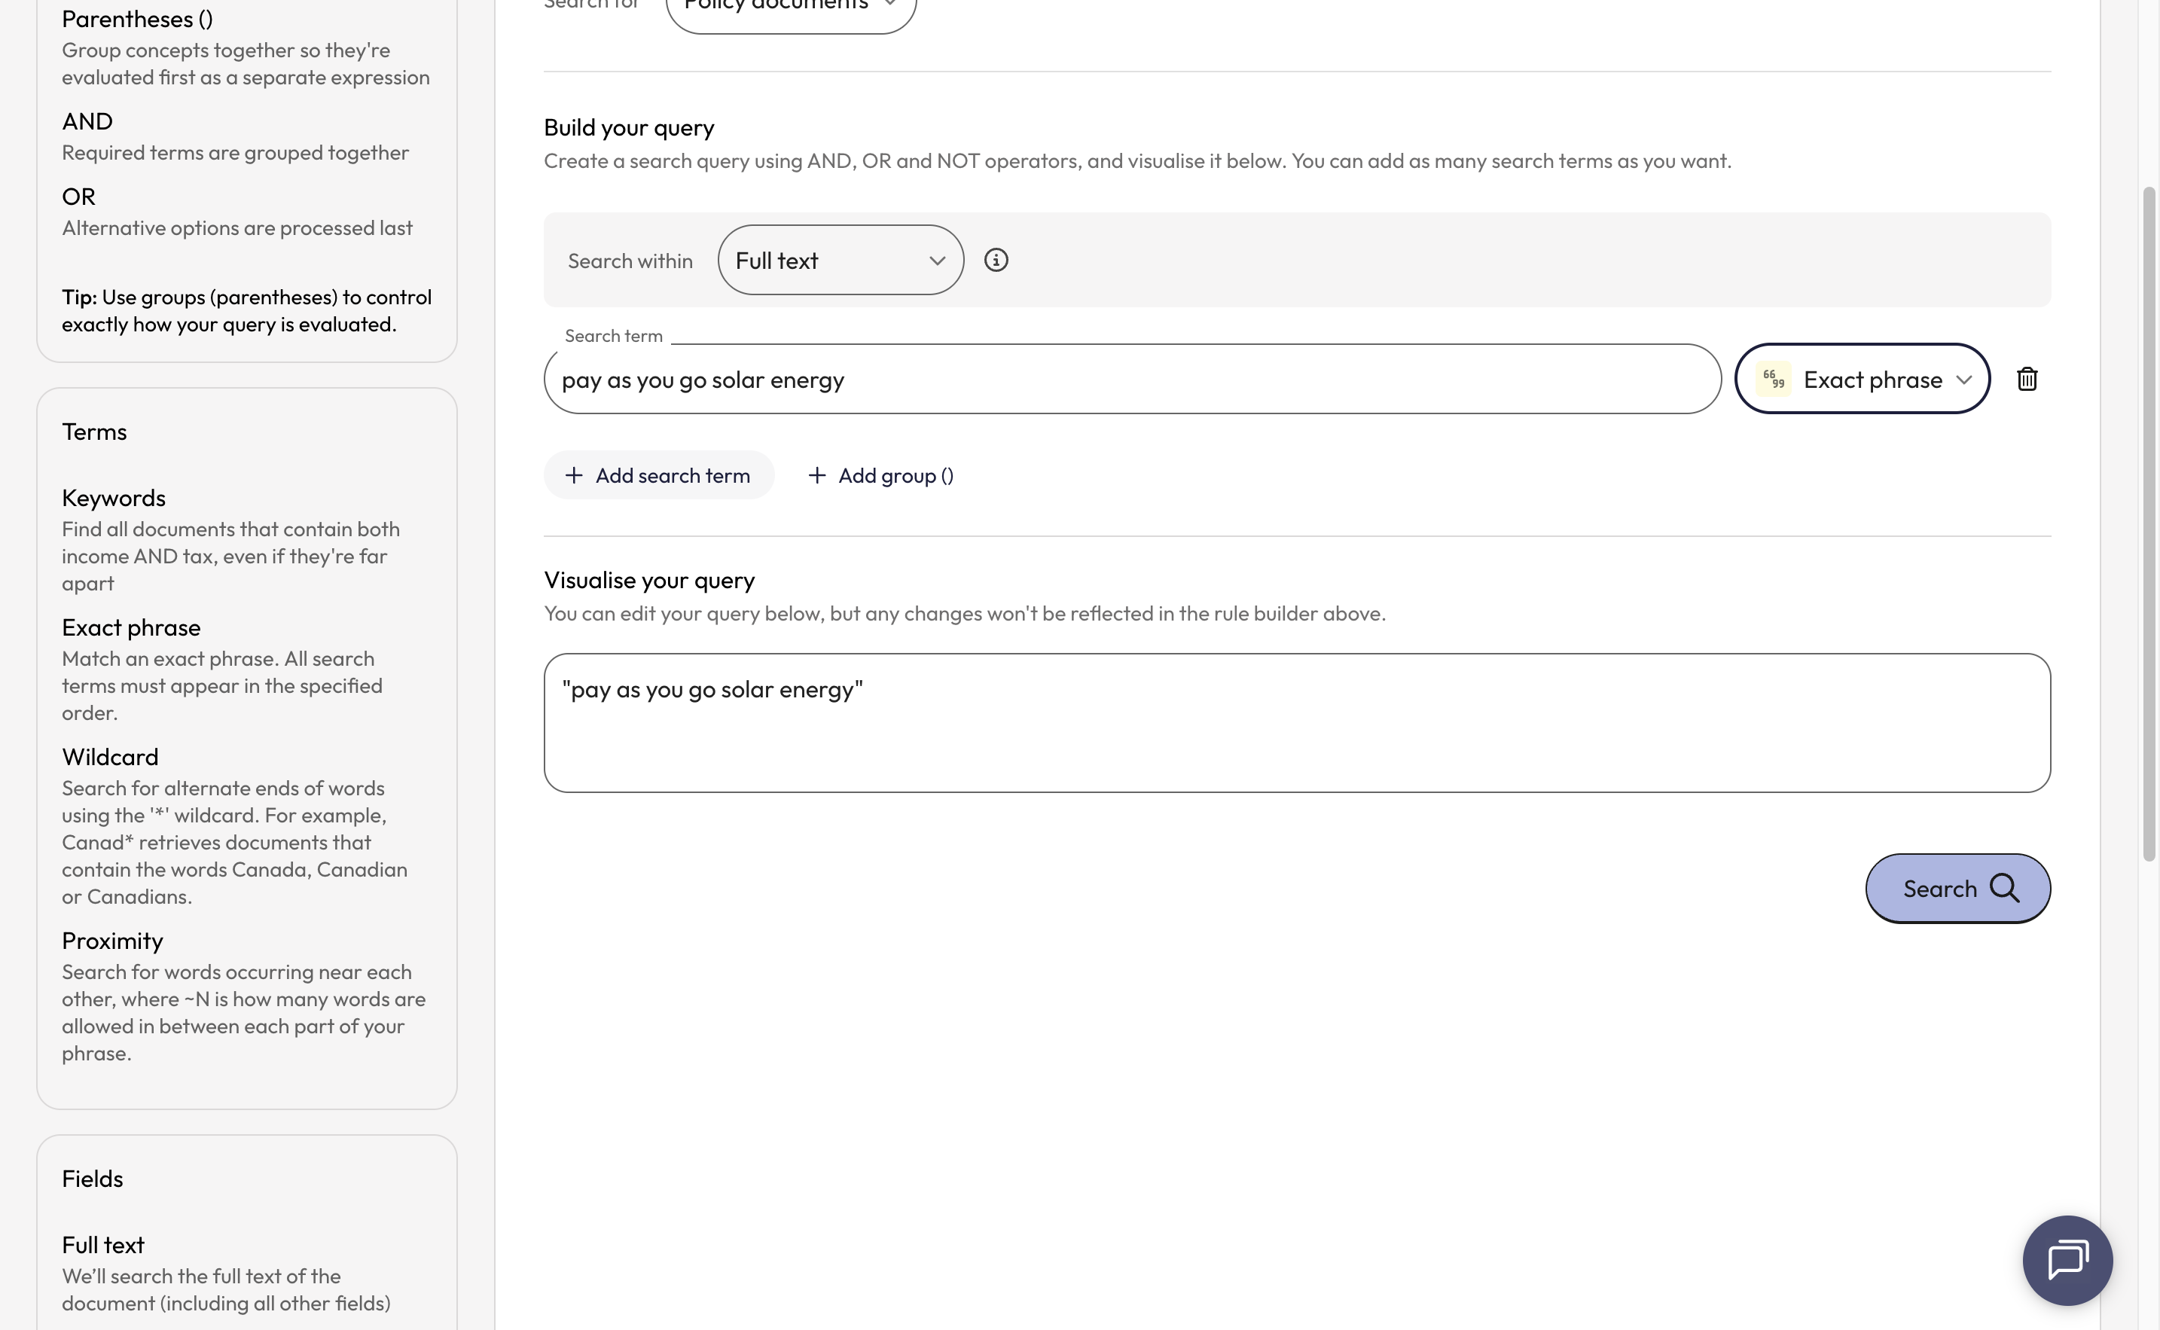Click the quote marks icon in Exact phrase

(1774, 379)
